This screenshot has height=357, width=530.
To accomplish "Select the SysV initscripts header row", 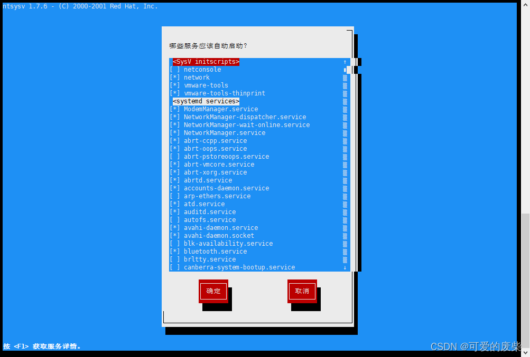I will [206, 62].
